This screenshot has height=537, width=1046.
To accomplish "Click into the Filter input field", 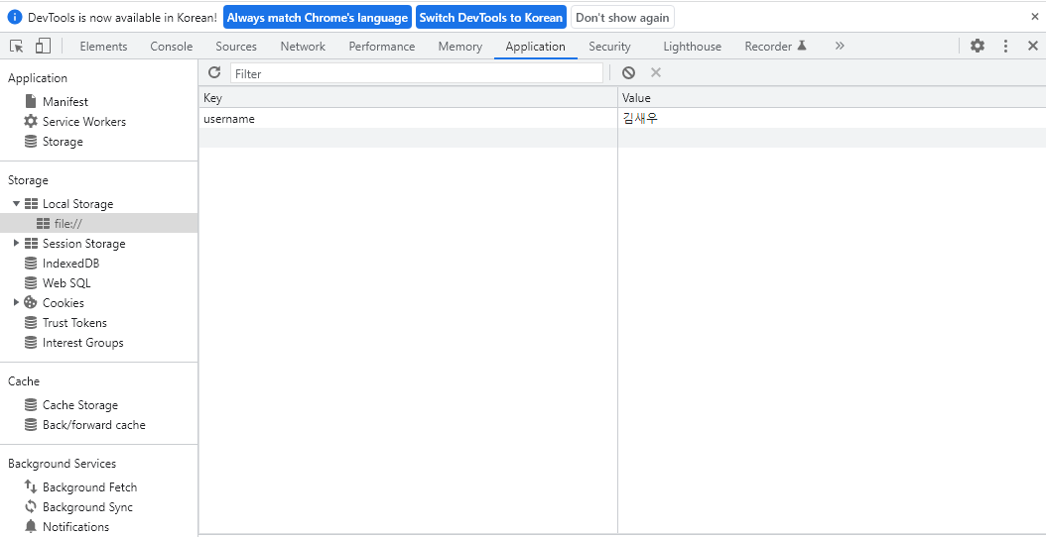I will point(416,73).
